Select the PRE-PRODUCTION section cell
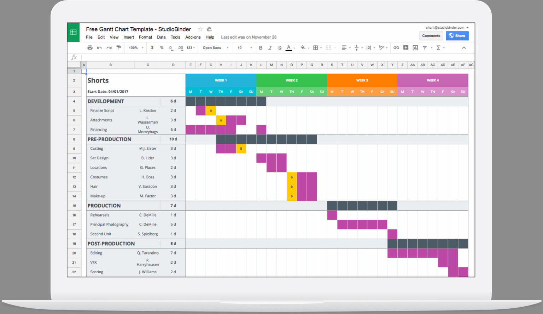 tap(123, 139)
